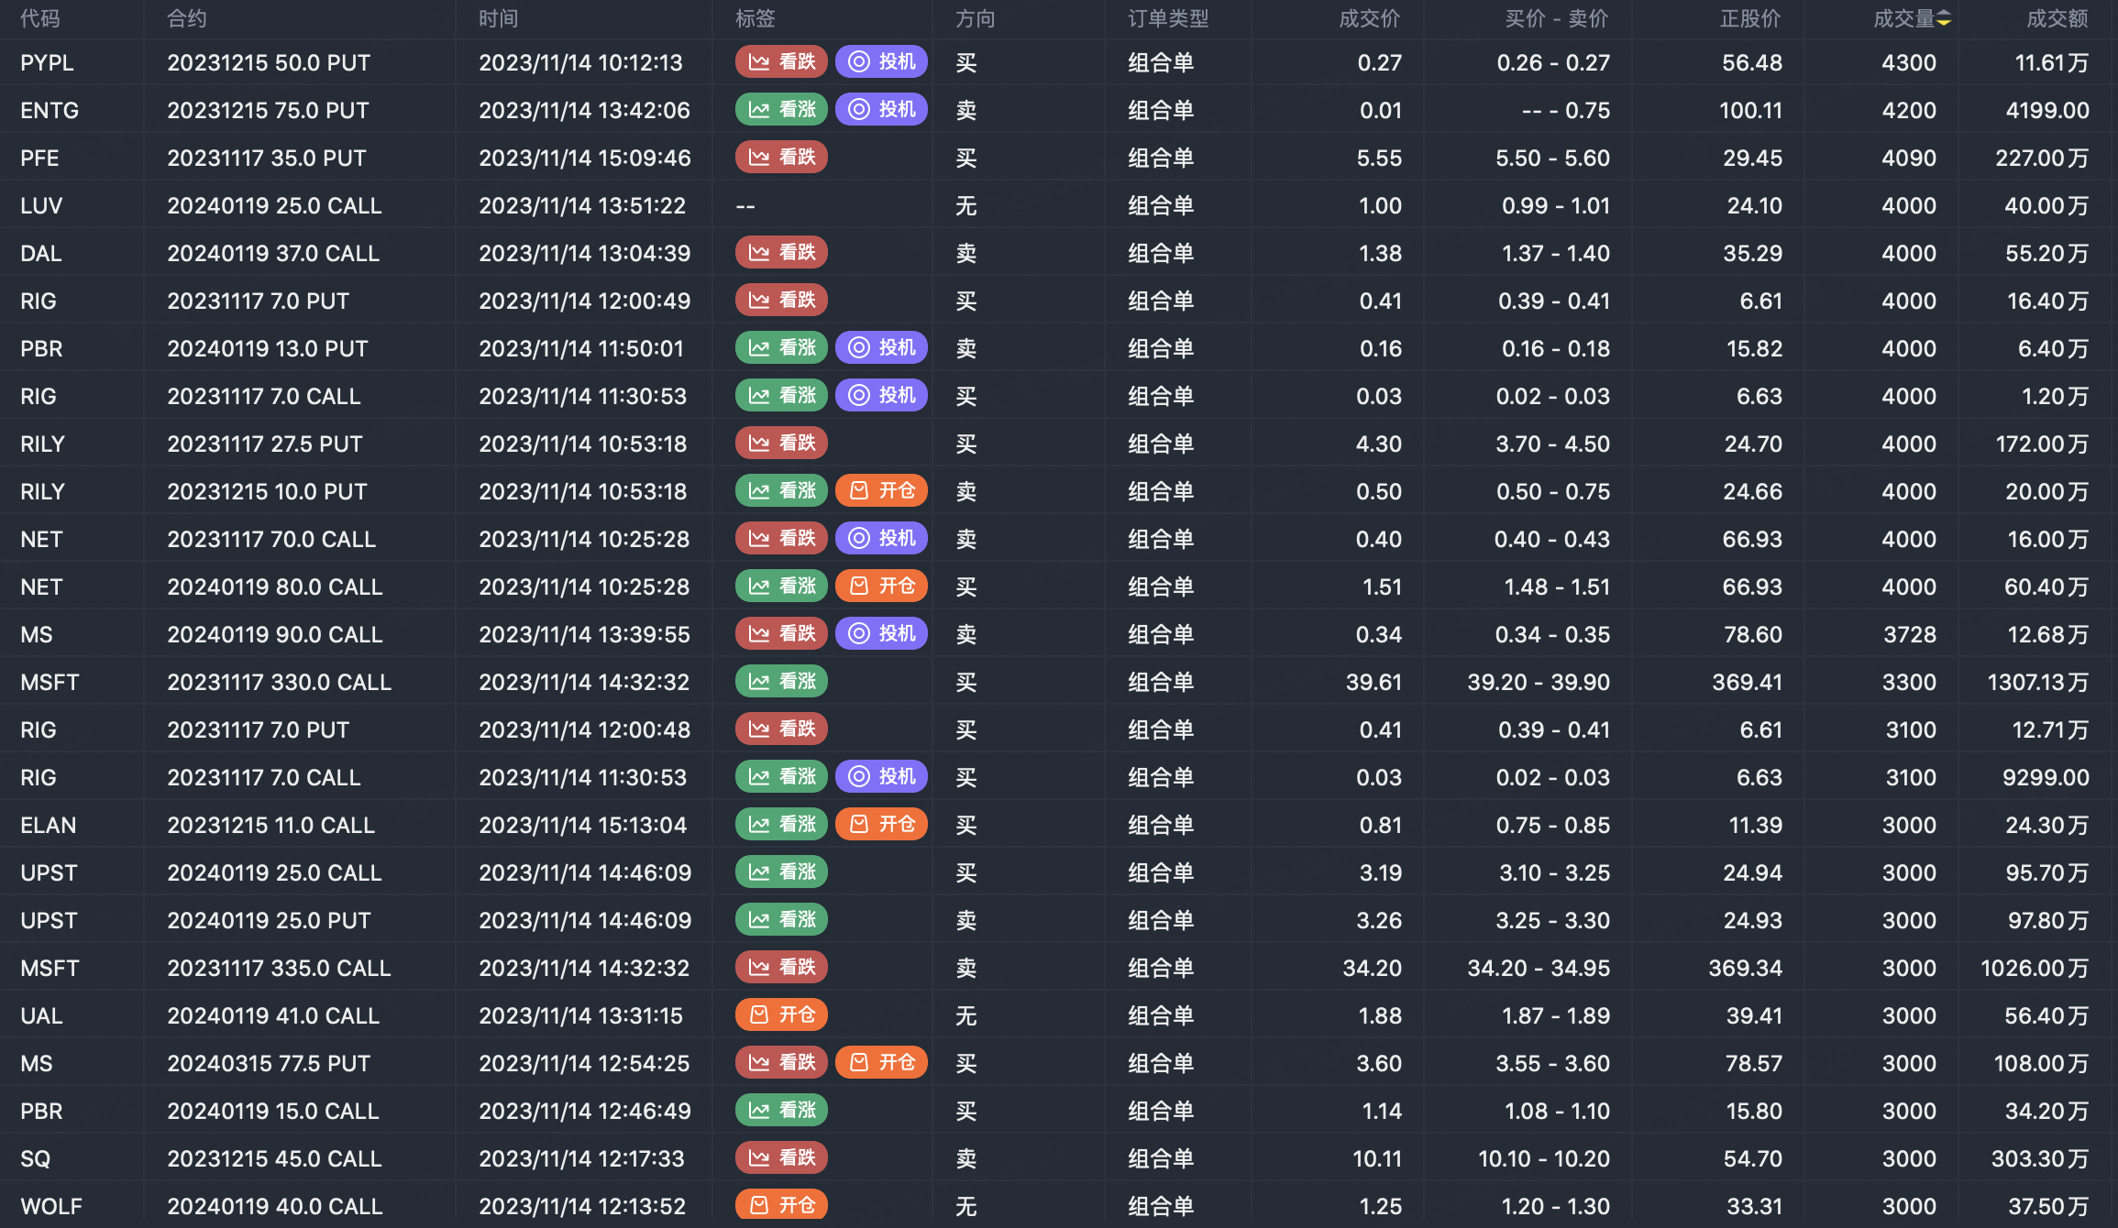Click the 看涨 tag in ENTG row
This screenshot has width=2118, height=1228.
[x=781, y=109]
